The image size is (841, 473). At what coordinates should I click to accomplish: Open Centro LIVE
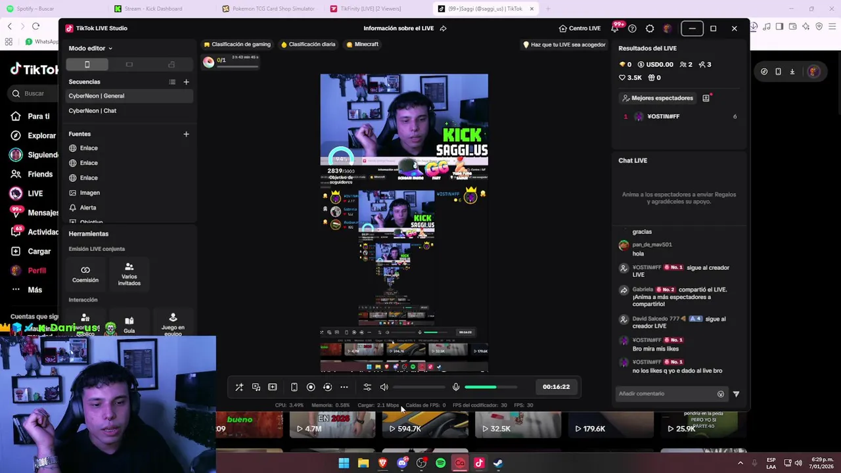coord(580,28)
